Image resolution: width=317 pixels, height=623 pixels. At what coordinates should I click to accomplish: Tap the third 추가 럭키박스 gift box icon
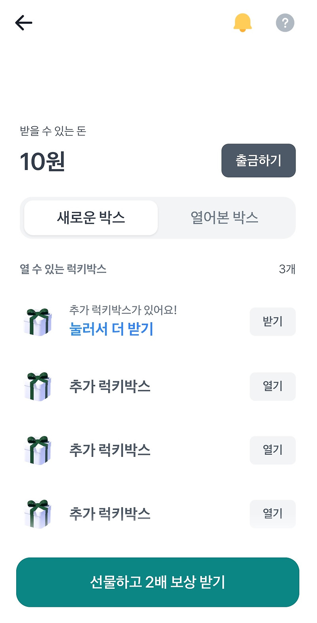(x=38, y=514)
